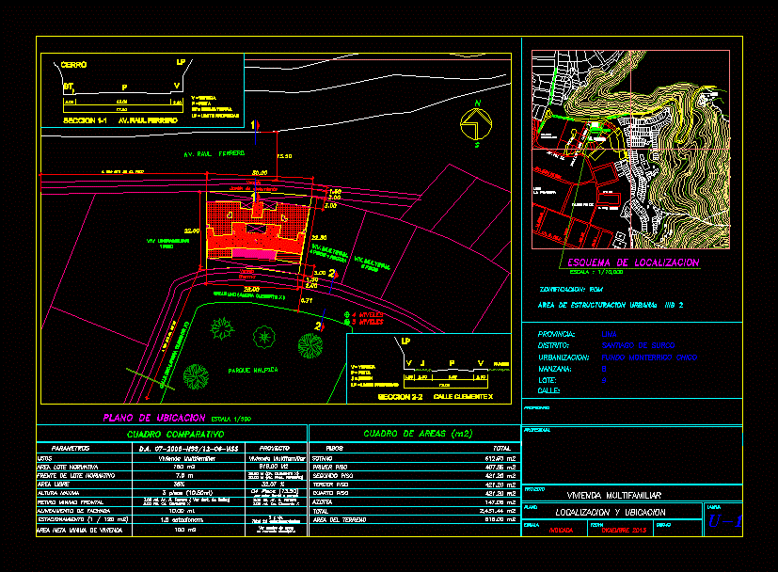Viewport: 778px width, 572px height.
Task: Select the LP limite propiedad marker in section 2-2
Action: click(x=405, y=341)
